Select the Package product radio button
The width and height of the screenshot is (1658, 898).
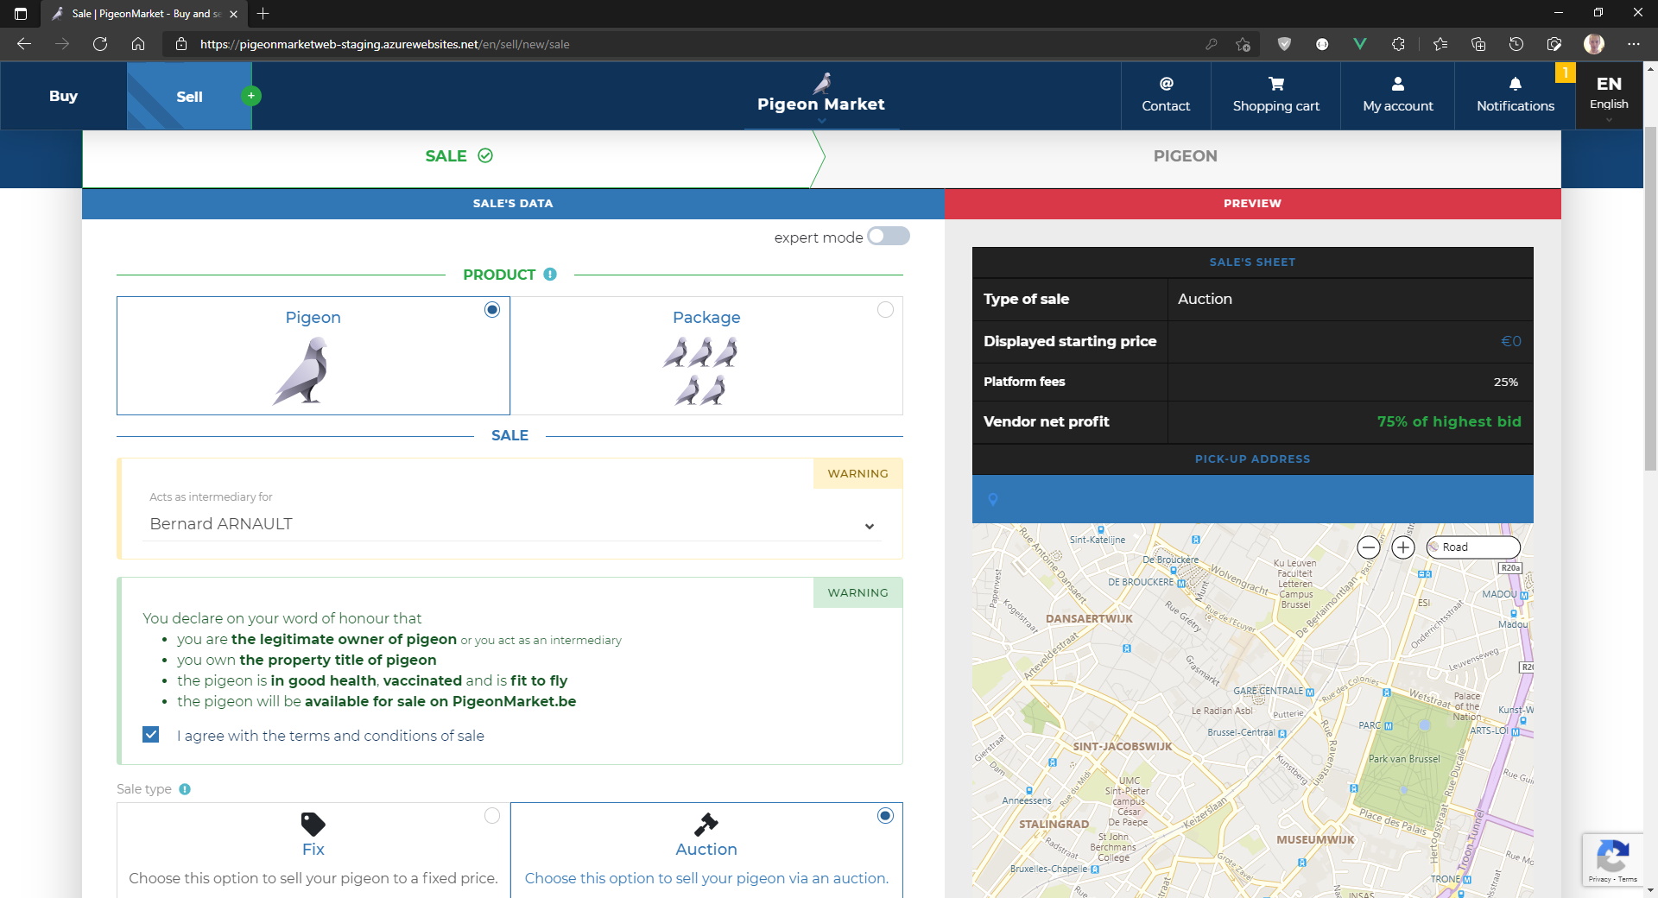(x=885, y=310)
